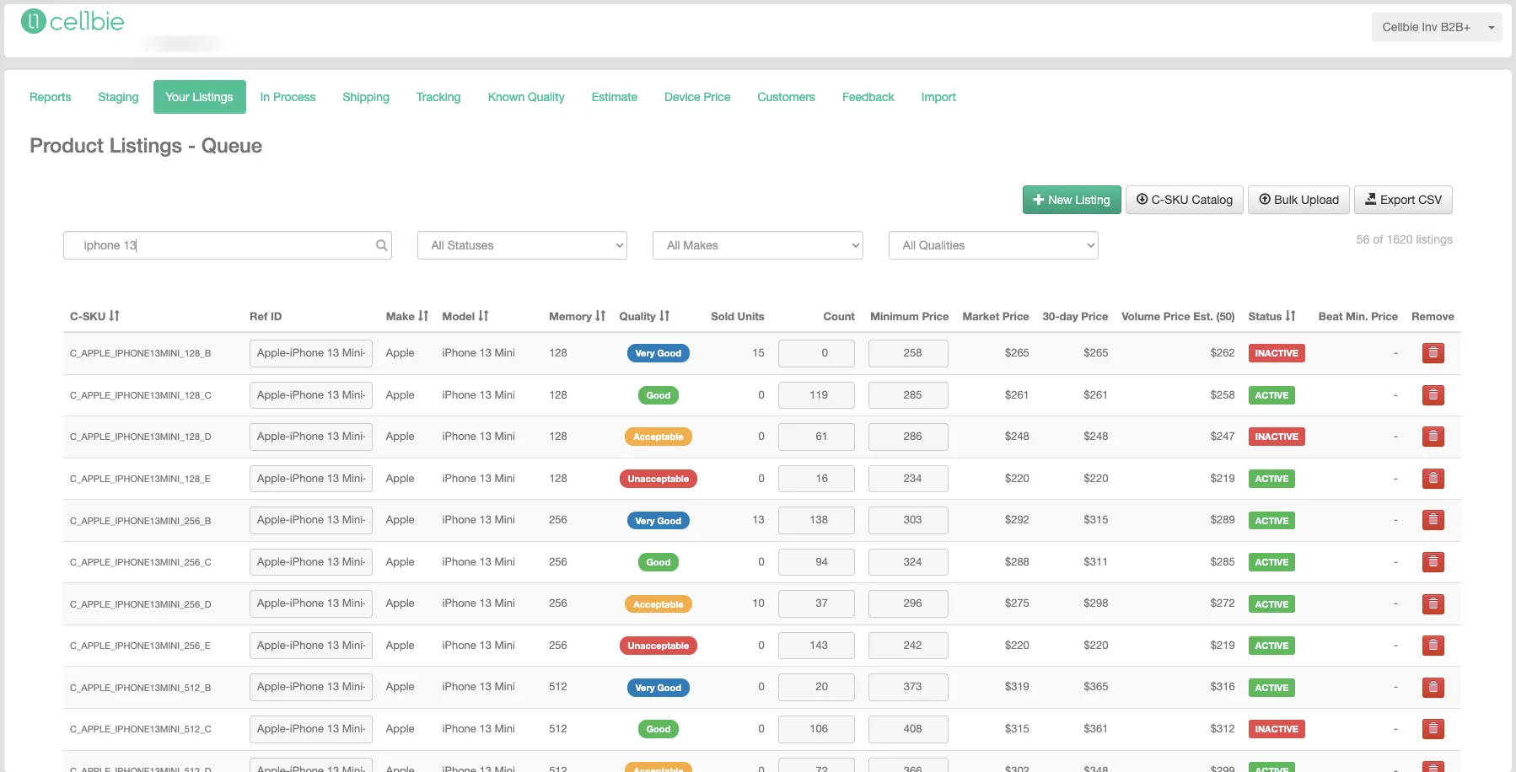
Task: Trash the C_APPLE_IPHONE13MINI_256_B listing
Action: click(x=1433, y=520)
